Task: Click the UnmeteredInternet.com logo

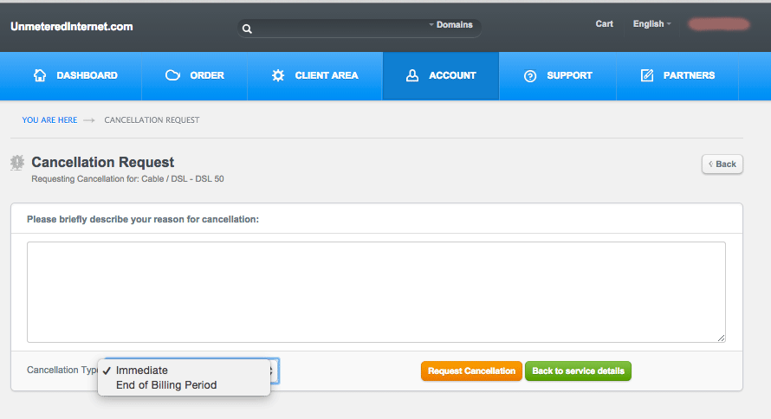Action: coord(72,27)
